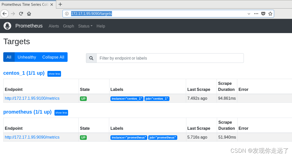
Task: Click the instance="centos_1" label badge
Action: [127, 99]
